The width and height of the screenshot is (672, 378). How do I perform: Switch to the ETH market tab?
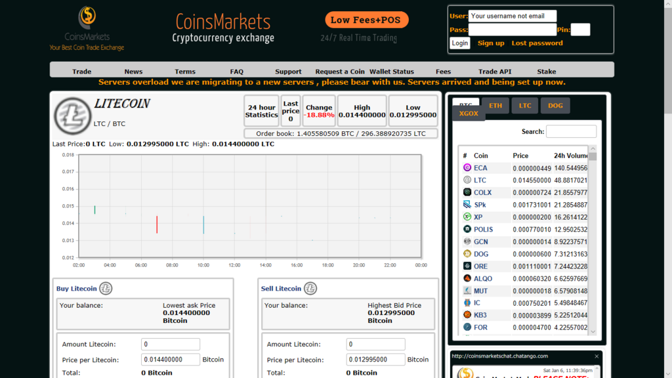point(495,106)
